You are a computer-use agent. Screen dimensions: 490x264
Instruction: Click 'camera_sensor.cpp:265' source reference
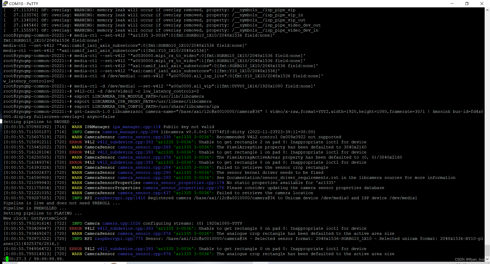(x=144, y=147)
